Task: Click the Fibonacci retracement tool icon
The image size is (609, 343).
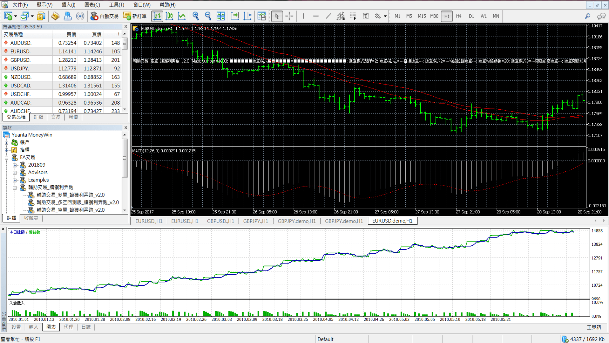Action: coord(353,16)
